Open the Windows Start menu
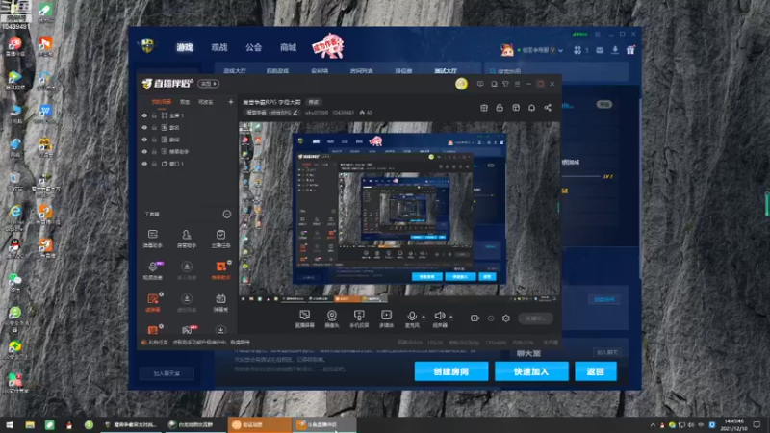Image resolution: width=770 pixels, height=433 pixels. pyautogui.click(x=10, y=424)
